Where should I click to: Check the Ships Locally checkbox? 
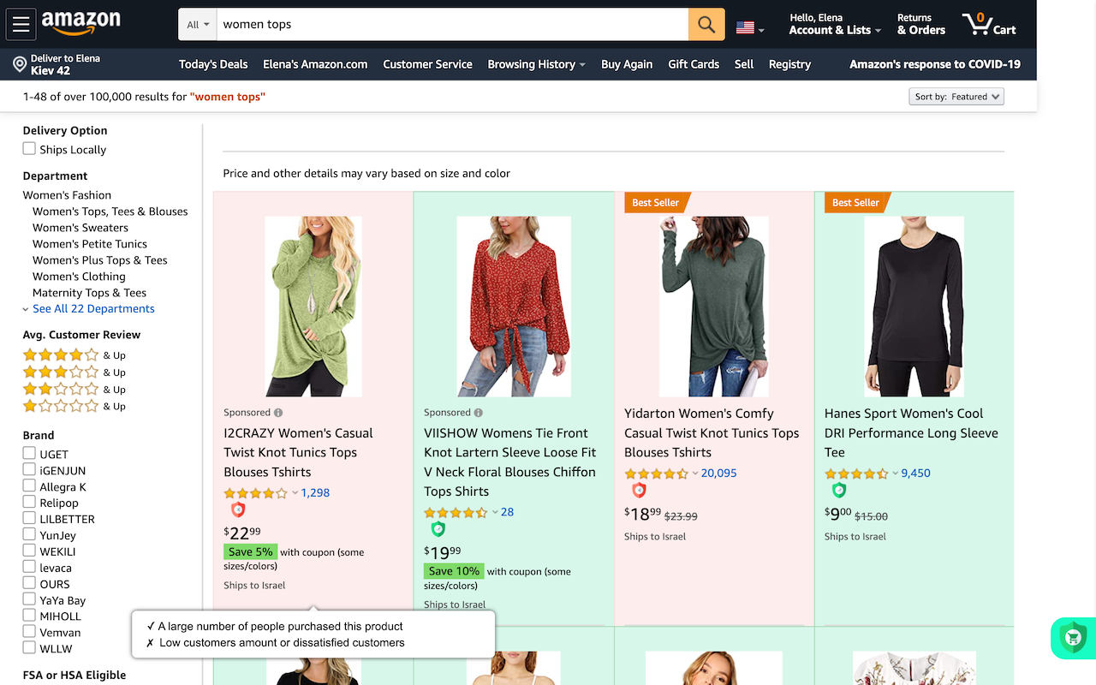(30, 149)
